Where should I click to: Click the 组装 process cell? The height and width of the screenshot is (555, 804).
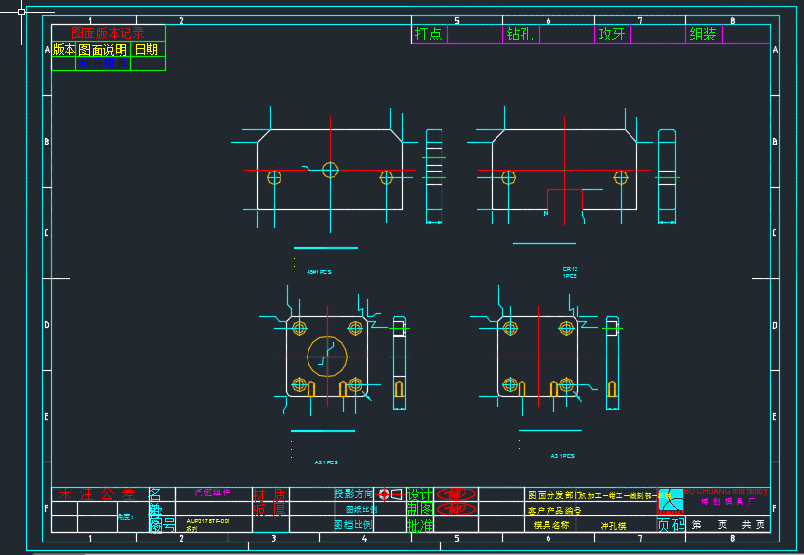point(703,34)
